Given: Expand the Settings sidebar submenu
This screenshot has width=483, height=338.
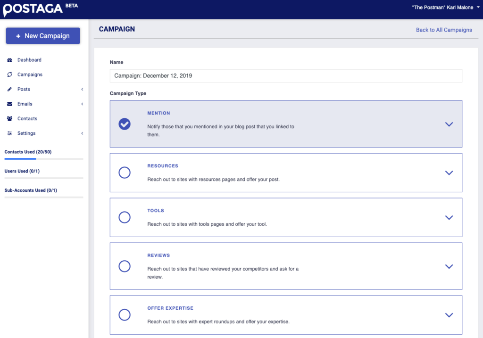Looking at the screenshot, I should point(82,133).
